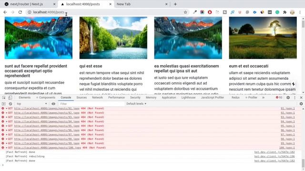Open DevTools three-dot customize menu

pyautogui.click(x=295, y=97)
